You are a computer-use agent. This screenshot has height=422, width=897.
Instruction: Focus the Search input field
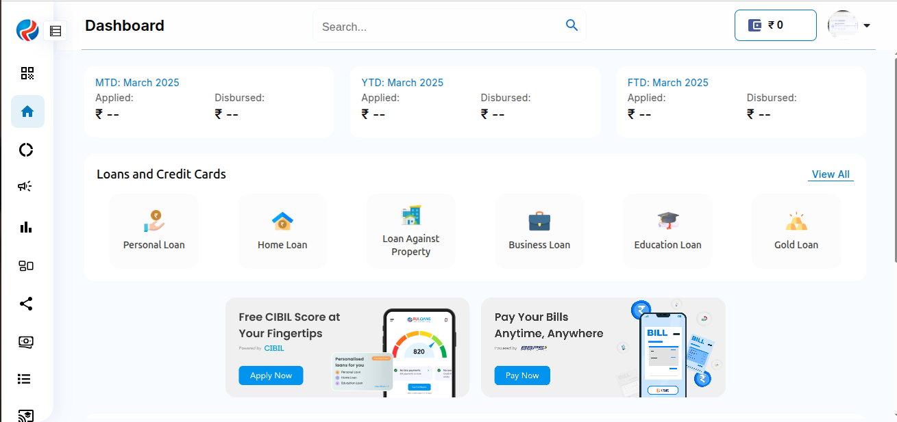tap(439, 27)
